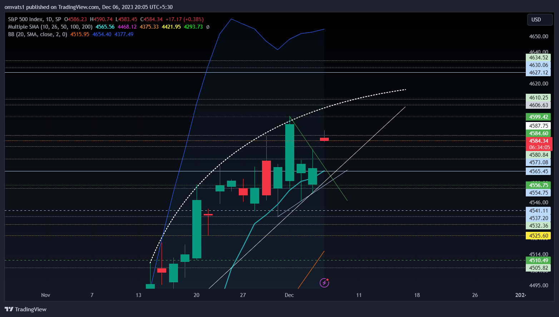Select price label 4630.06
The image size is (559, 317).
click(x=538, y=65)
